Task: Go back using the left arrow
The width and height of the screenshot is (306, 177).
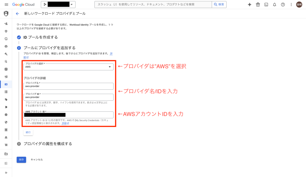Action: click(x=17, y=14)
